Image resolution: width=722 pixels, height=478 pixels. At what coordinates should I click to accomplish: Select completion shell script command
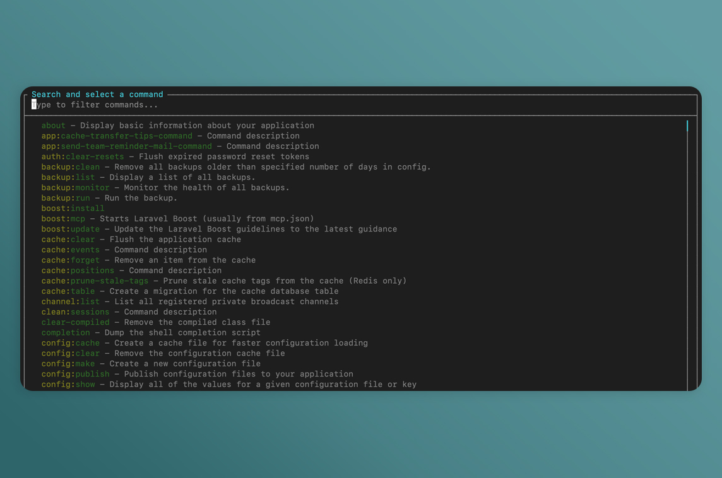point(66,332)
